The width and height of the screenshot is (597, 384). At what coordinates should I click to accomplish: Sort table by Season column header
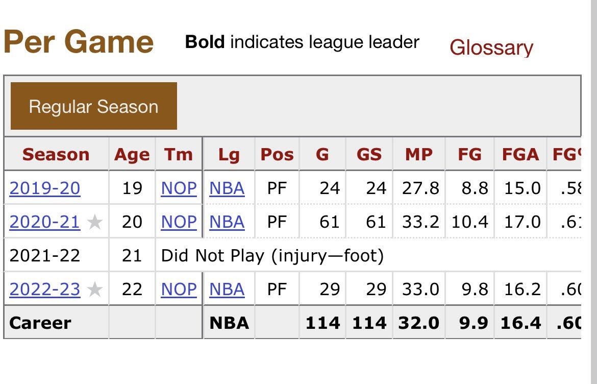click(56, 154)
